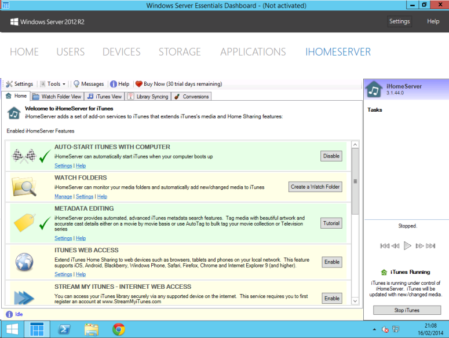Click the yellow tag metadata icon

[x=24, y=222]
